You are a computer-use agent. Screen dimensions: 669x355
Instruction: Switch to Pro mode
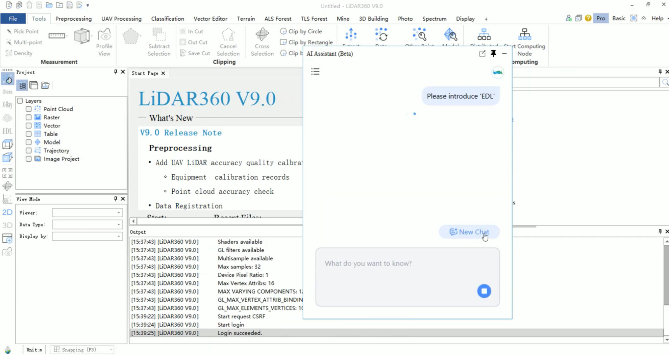coord(600,18)
